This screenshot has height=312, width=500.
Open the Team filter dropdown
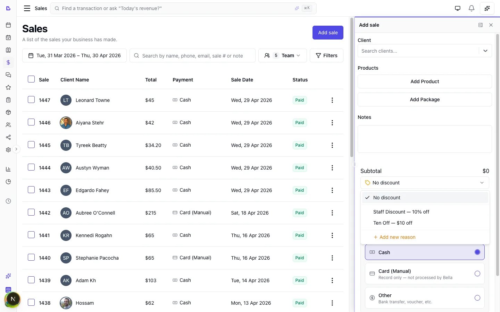pyautogui.click(x=283, y=55)
